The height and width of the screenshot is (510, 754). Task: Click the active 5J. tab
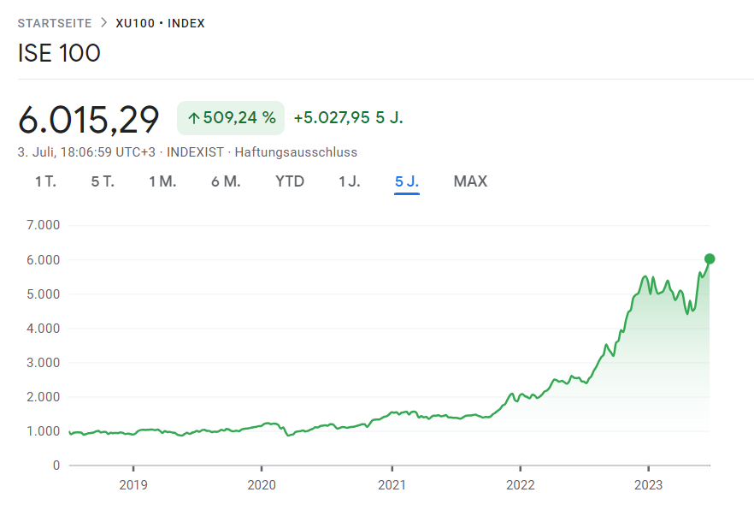[407, 181]
